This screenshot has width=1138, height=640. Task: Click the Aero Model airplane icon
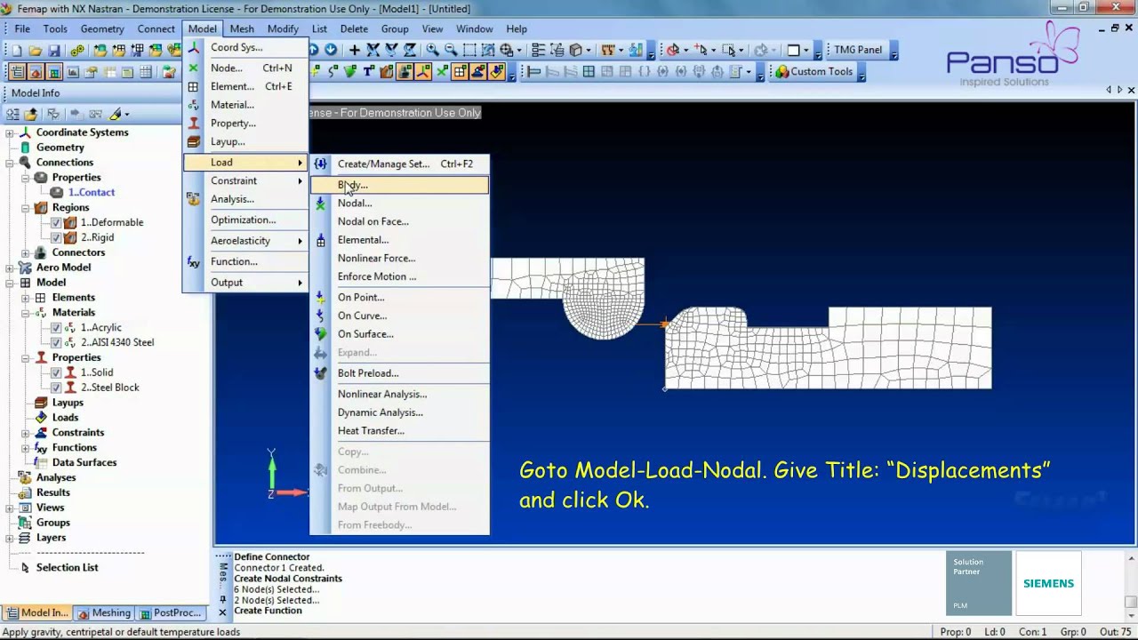25,268
